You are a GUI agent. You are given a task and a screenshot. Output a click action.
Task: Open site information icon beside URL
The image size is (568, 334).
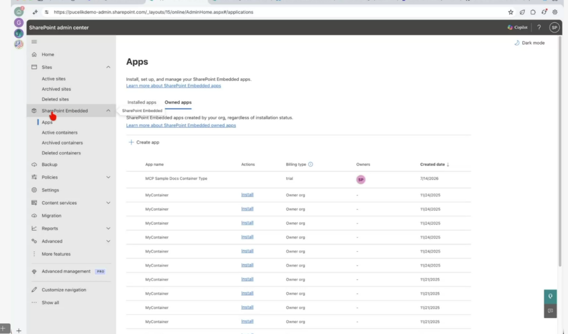47,12
